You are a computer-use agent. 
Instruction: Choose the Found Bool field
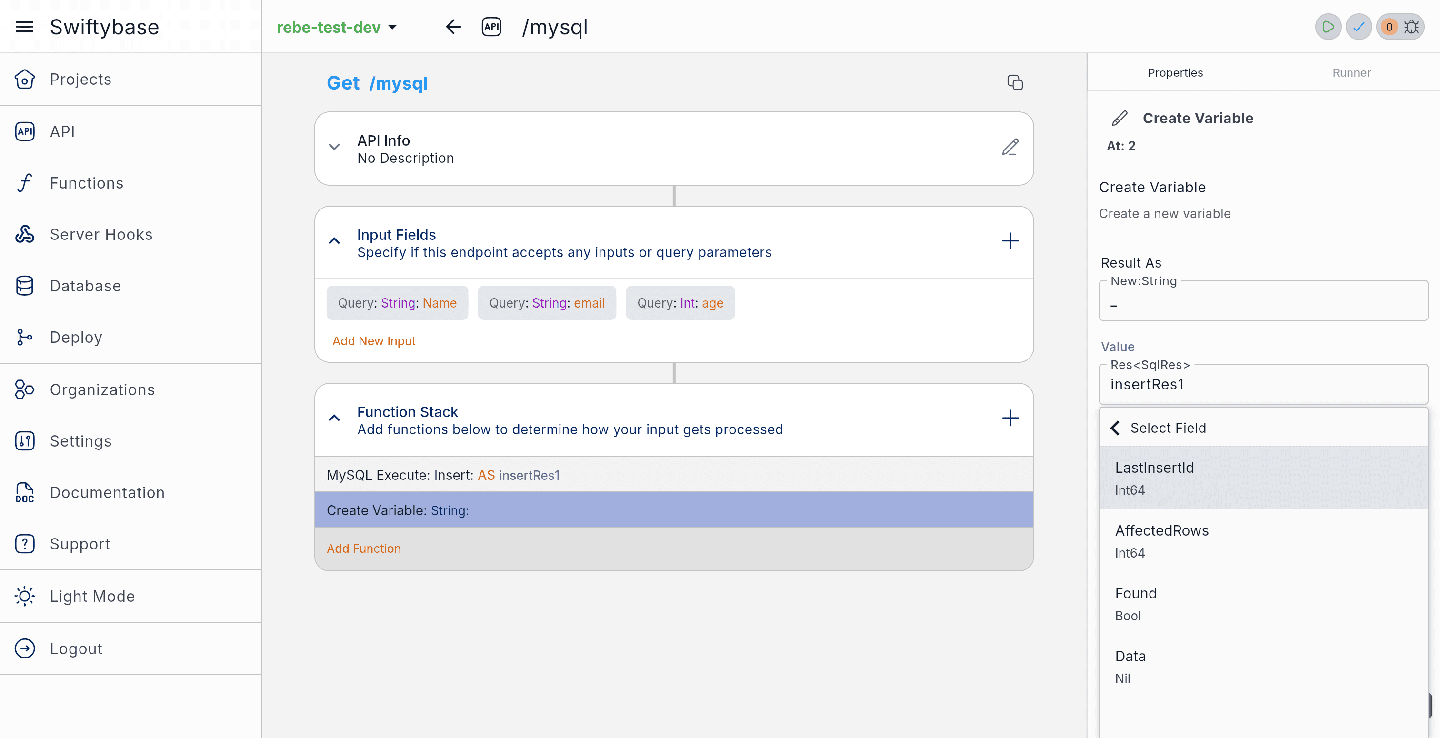tap(1263, 604)
